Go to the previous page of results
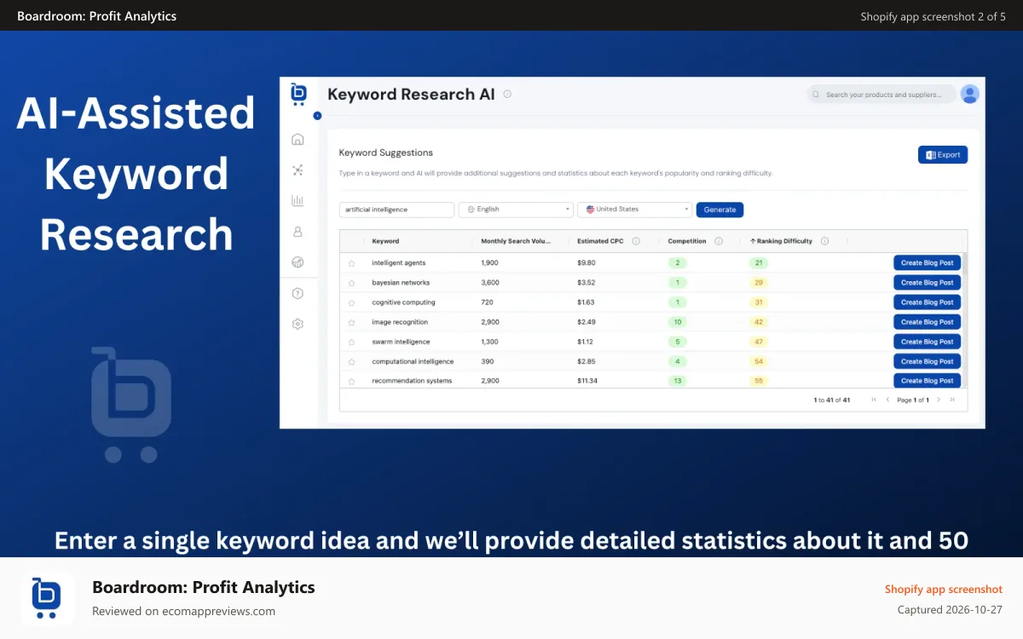1023x639 pixels. (x=887, y=400)
